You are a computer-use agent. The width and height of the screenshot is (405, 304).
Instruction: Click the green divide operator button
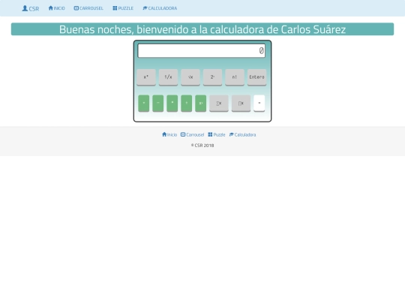187,103
